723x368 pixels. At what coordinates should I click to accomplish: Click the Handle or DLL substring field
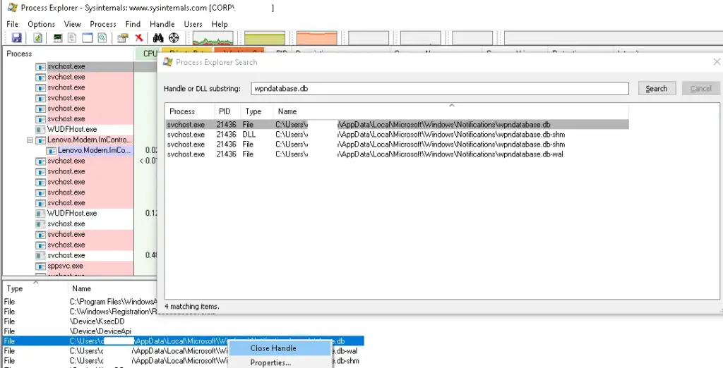pyautogui.click(x=439, y=88)
